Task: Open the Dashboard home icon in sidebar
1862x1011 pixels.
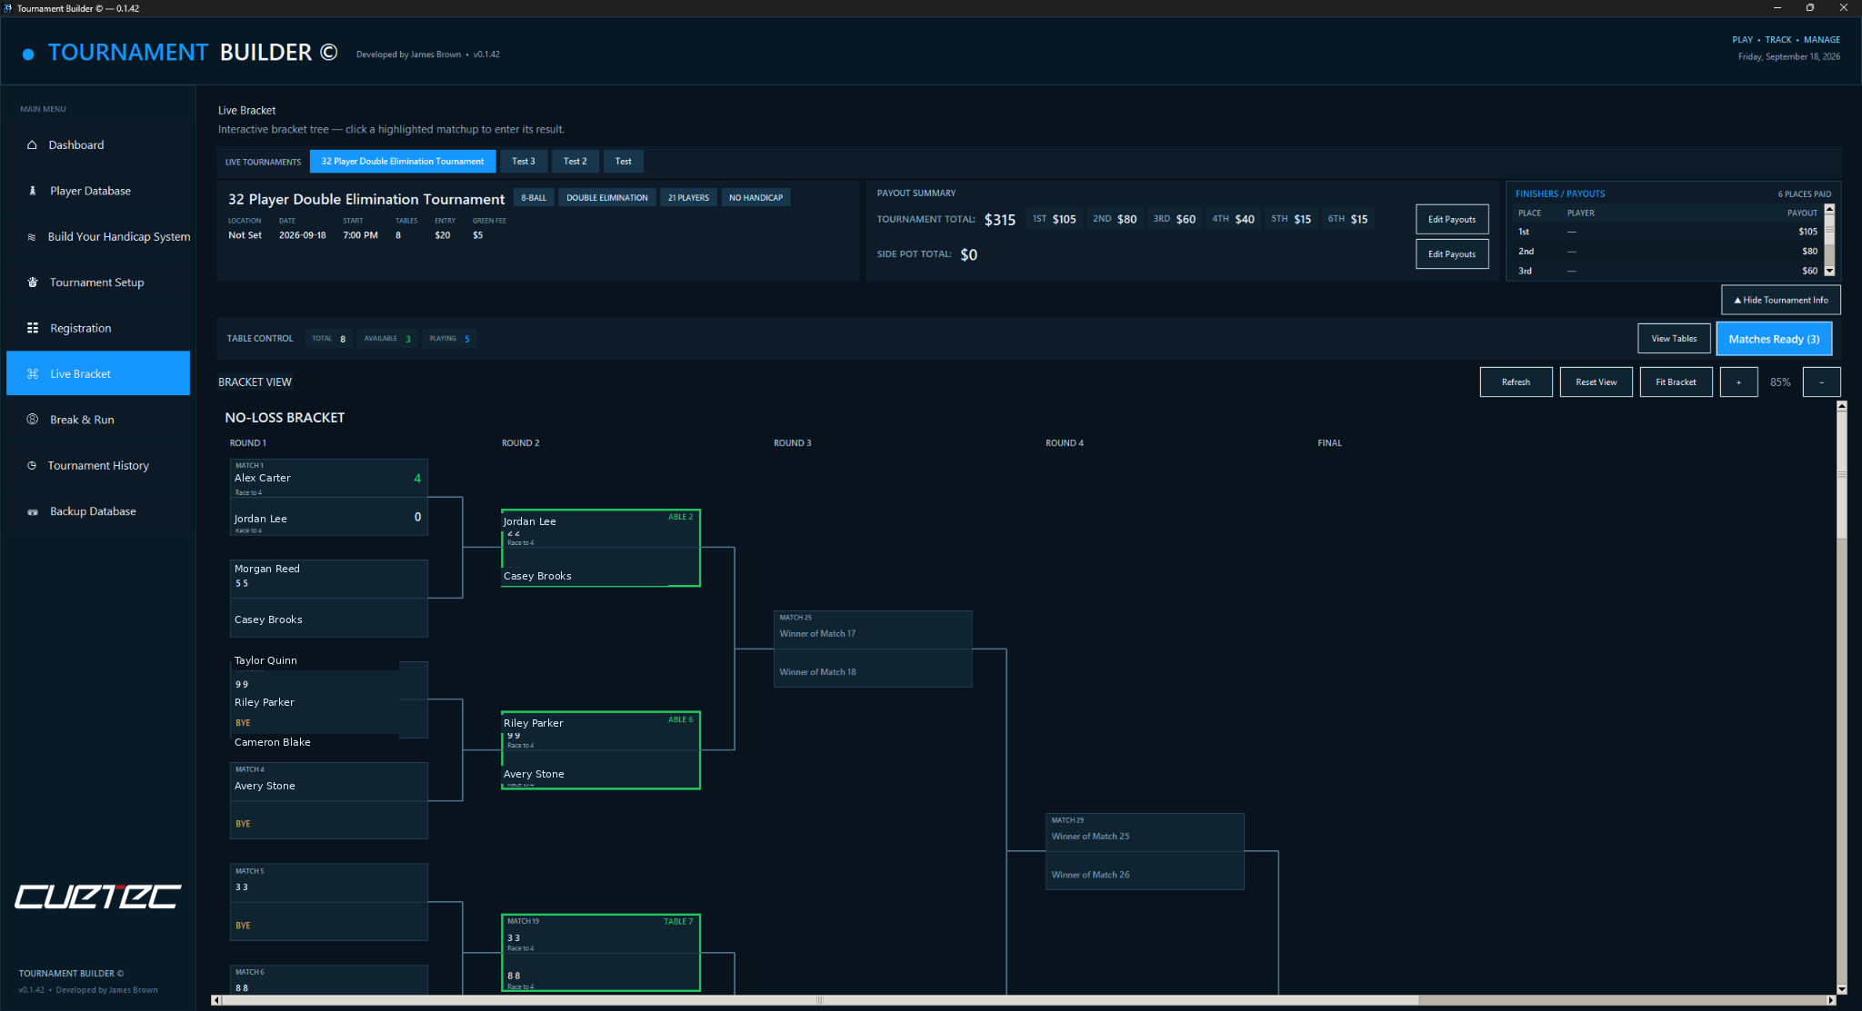Action: [x=32, y=144]
